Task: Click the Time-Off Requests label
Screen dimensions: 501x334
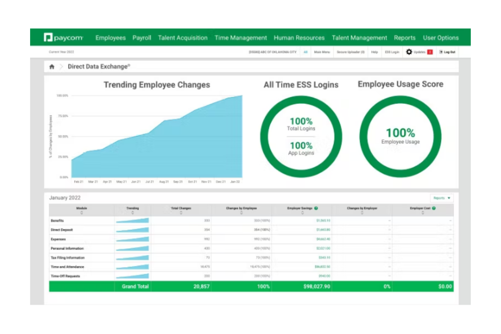Action: (65, 276)
